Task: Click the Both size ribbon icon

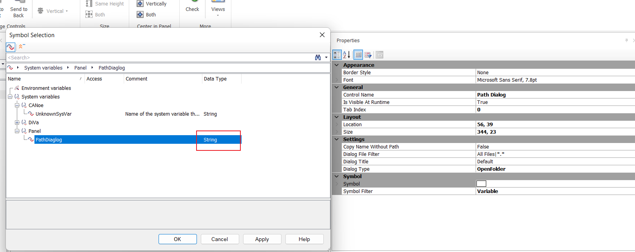Action: [x=89, y=14]
